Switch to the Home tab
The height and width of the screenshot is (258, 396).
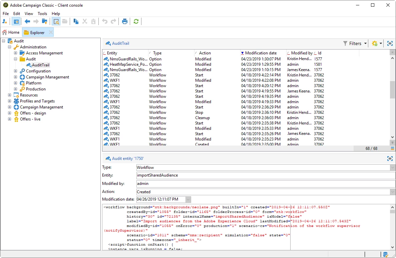(11, 32)
